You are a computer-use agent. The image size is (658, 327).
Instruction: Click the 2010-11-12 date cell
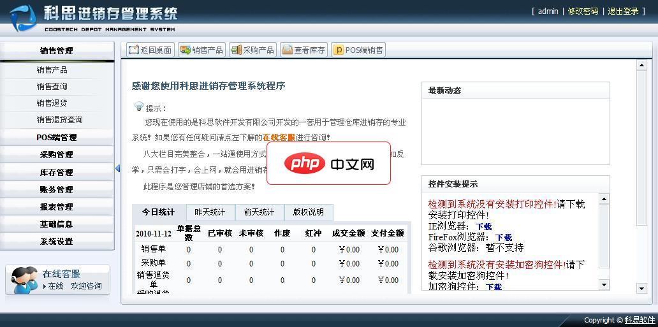coord(153,234)
